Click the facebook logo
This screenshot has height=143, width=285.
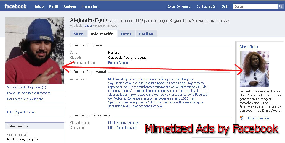coord(15,6)
